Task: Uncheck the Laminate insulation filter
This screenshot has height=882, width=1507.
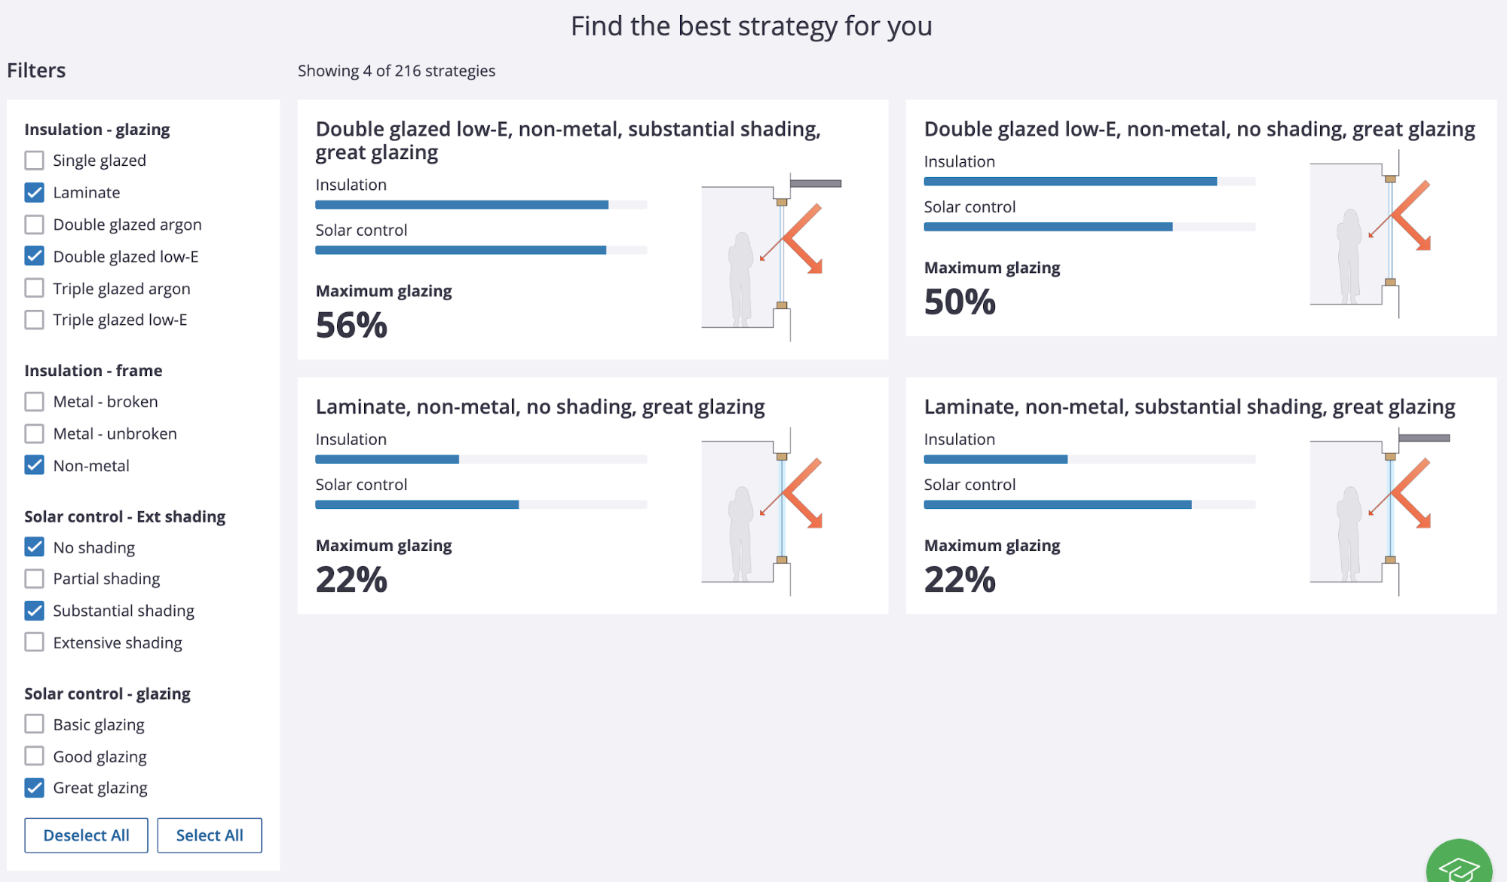Action: [x=35, y=192]
